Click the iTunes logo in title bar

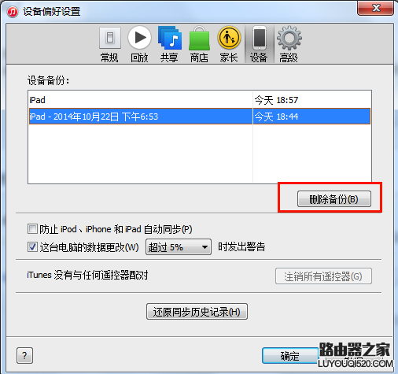13,12
